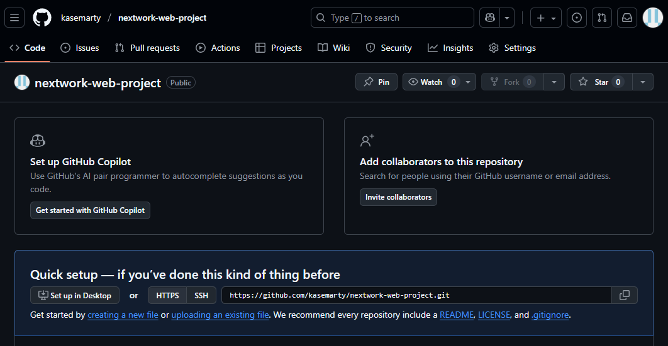Image resolution: width=668 pixels, height=346 pixels.
Task: Click the Set up GitHub Copilot heading
Action: 81,162
